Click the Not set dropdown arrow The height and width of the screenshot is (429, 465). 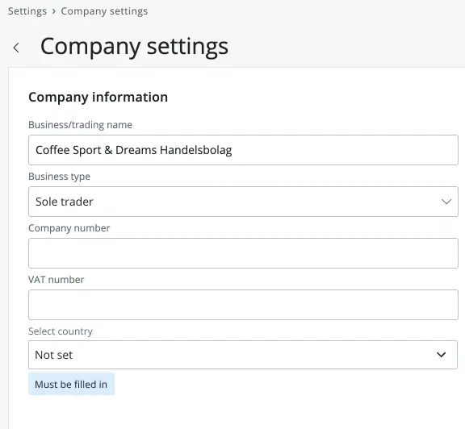(x=441, y=355)
